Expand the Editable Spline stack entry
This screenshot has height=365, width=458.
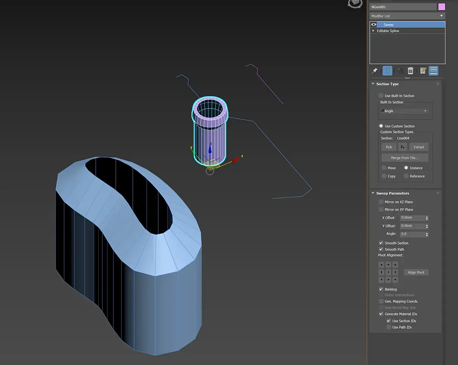tap(373, 31)
